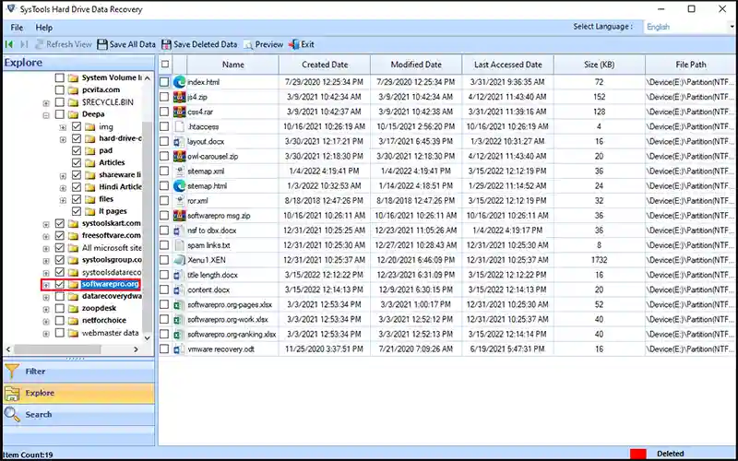Open the Select Language dropdown
Viewport: 738px width, 461px height.
(689, 27)
